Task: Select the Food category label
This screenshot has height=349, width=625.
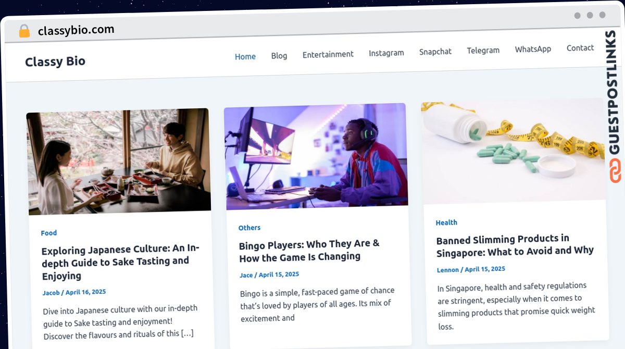Action: 49,233
